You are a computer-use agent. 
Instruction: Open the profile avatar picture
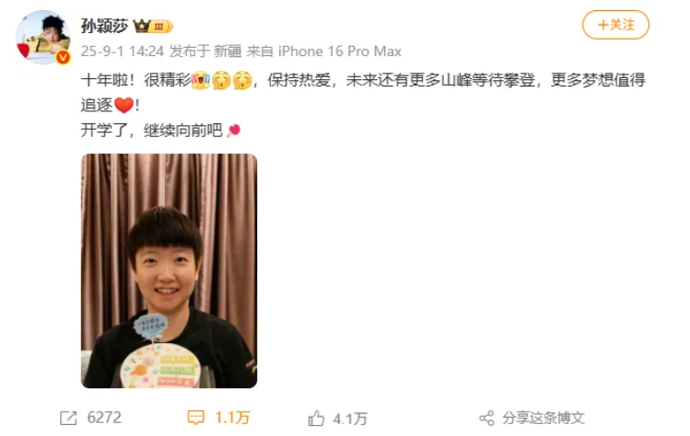coord(43,38)
